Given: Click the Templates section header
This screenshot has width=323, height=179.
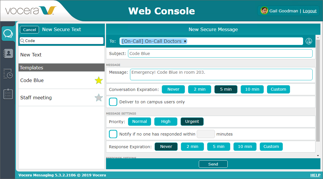Looking at the screenshot, I should click(62, 68).
